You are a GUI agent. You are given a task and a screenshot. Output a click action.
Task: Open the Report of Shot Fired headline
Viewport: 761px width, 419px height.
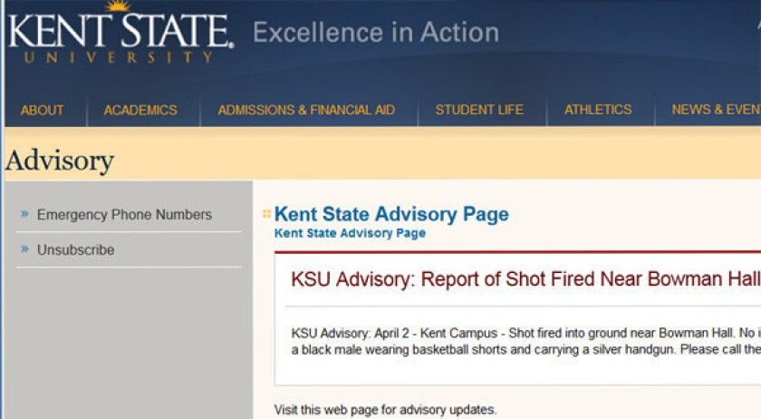525,279
